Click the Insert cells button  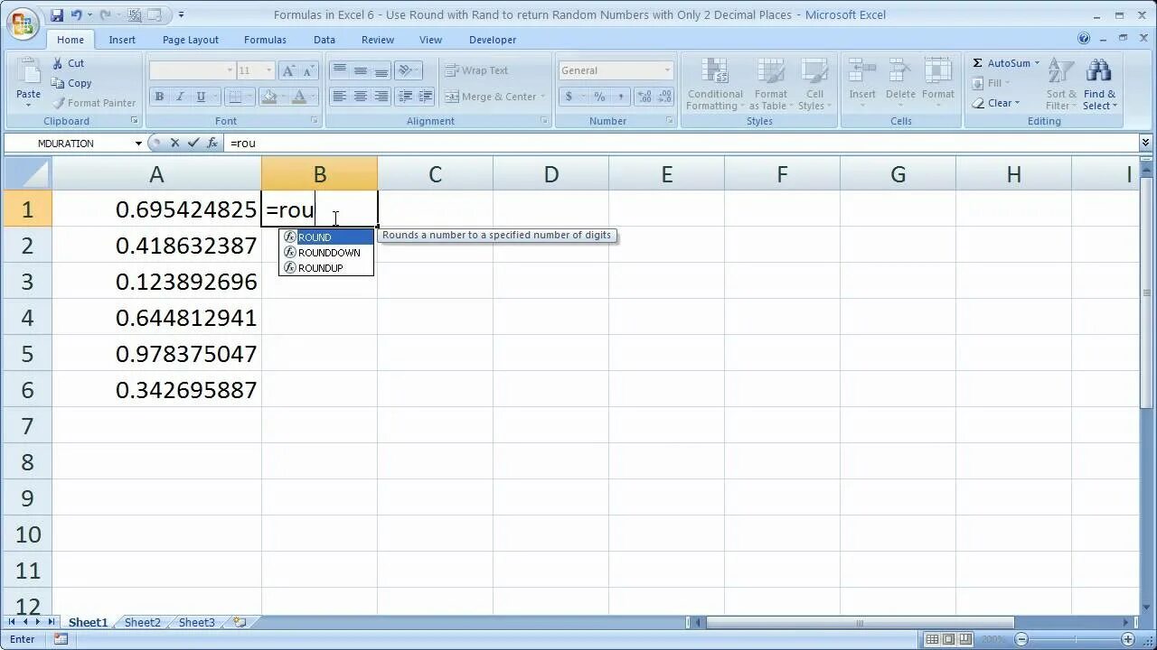(862, 84)
